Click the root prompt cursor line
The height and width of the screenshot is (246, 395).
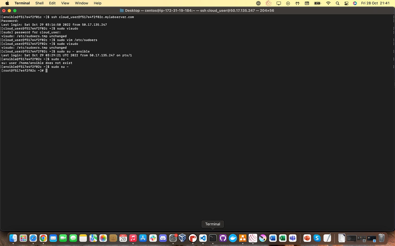24,71
